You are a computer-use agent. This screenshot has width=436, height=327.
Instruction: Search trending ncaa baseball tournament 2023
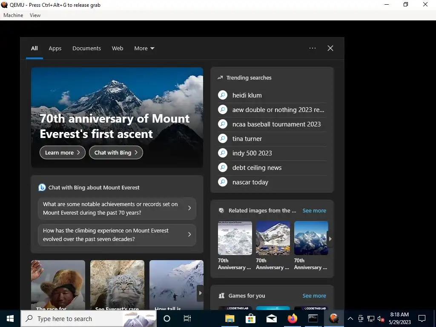pyautogui.click(x=272, y=124)
